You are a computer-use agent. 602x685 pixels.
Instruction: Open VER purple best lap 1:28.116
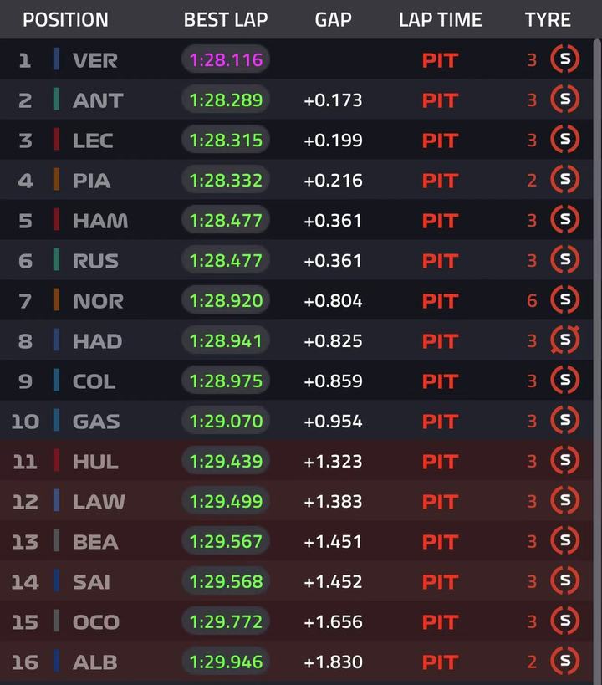pyautogui.click(x=226, y=59)
